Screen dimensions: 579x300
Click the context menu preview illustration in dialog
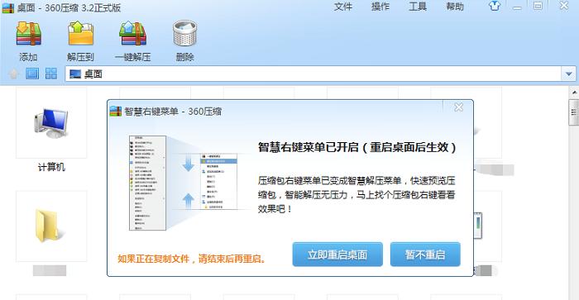click(184, 183)
